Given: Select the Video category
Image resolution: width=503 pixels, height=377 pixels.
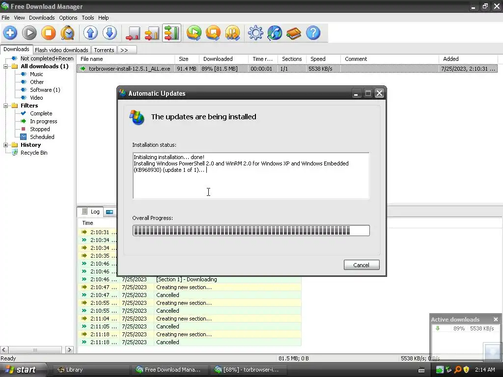Looking at the screenshot, I should 36,98.
